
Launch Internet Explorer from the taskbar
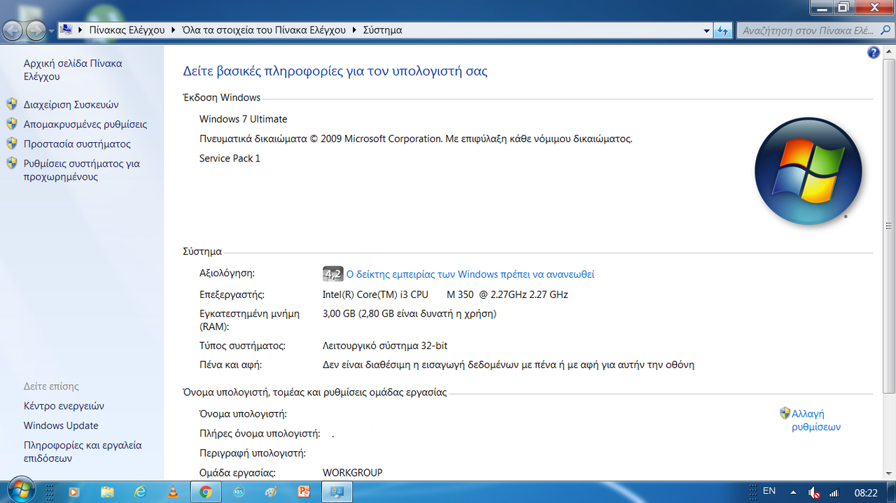click(140, 492)
